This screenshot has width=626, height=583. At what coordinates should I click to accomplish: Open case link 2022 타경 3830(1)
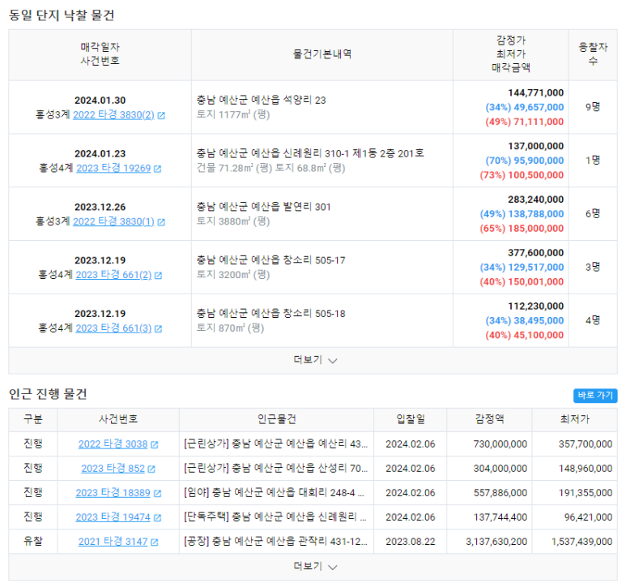coord(113,221)
